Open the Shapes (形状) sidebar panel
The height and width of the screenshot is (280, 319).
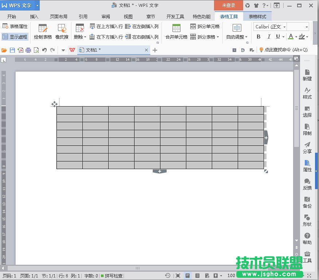307,220
